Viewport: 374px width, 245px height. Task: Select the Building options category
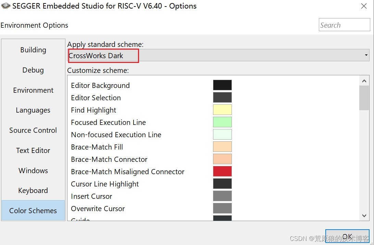[33, 50]
